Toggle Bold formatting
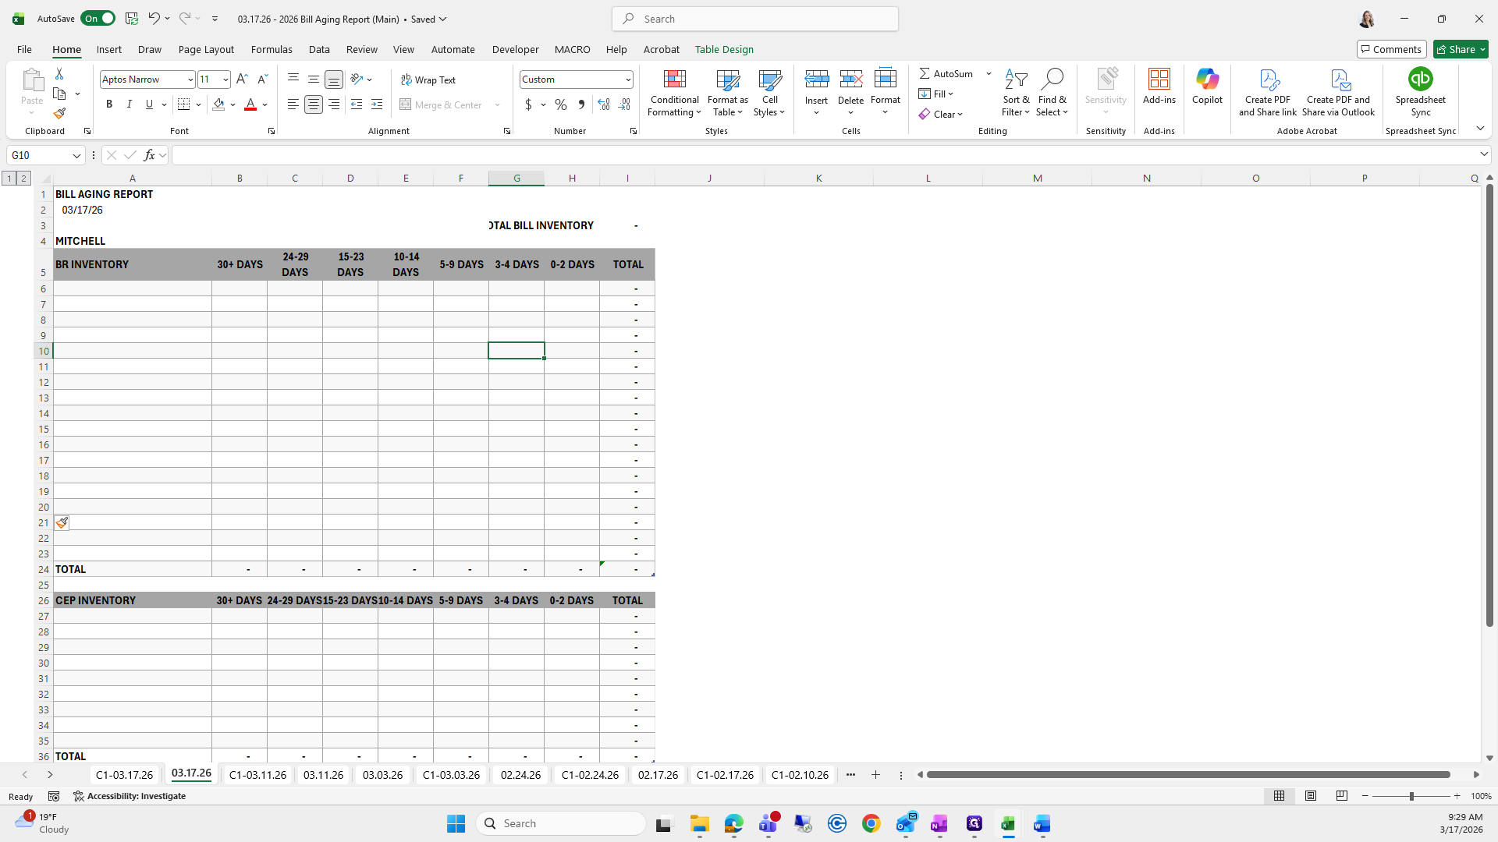 point(109,104)
